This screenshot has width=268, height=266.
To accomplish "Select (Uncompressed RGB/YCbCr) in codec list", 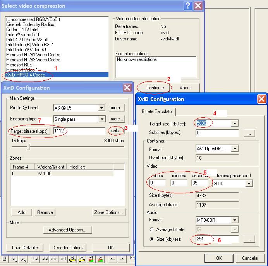I will 57,19.
